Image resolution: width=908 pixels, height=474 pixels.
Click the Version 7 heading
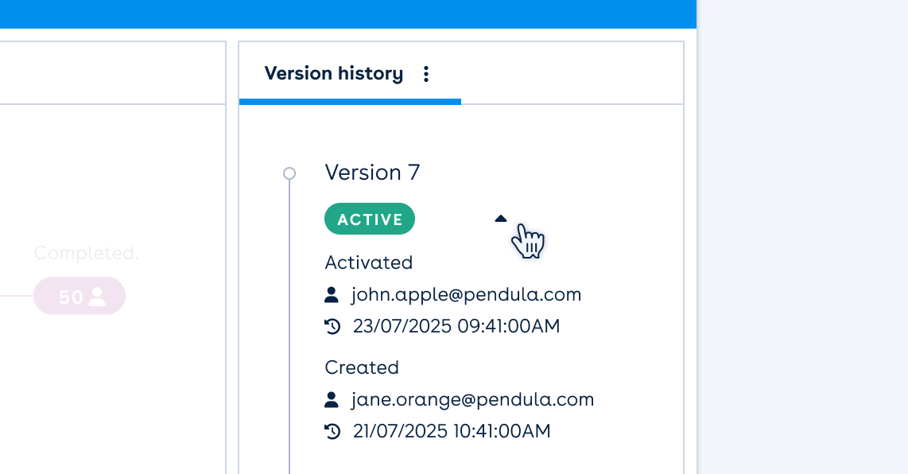click(x=372, y=173)
